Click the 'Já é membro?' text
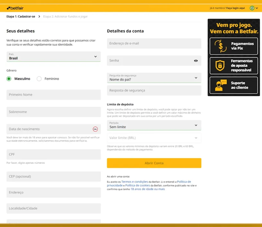Image resolution: width=262 pixels, height=227 pixels. [x=218, y=8]
